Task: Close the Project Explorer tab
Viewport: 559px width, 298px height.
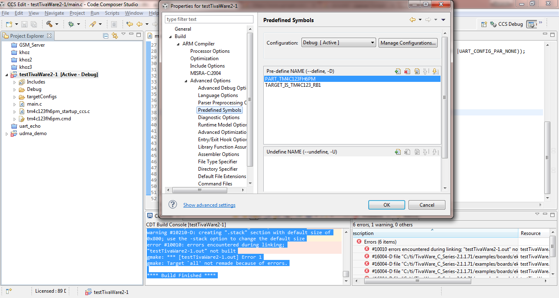Action: tap(49, 36)
